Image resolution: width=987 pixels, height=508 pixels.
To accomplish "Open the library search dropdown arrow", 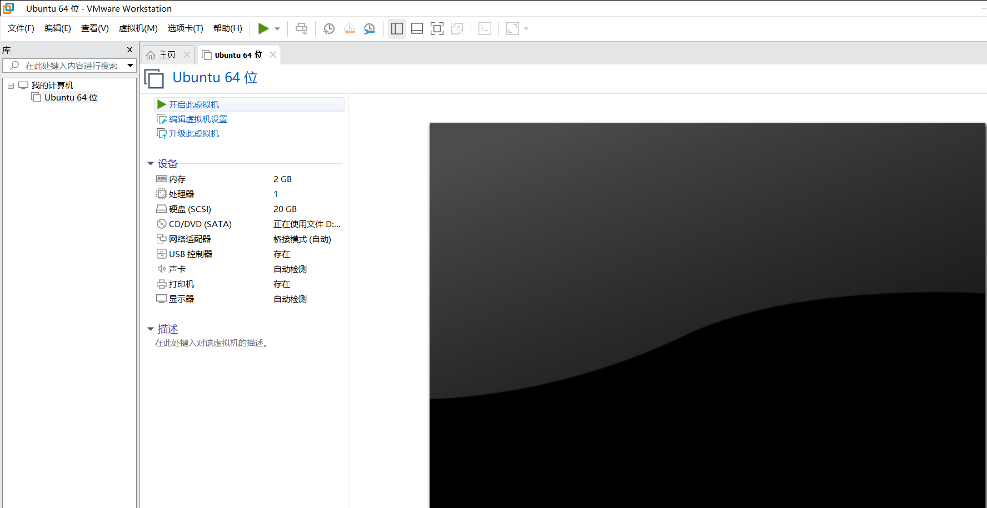I will click(x=131, y=66).
